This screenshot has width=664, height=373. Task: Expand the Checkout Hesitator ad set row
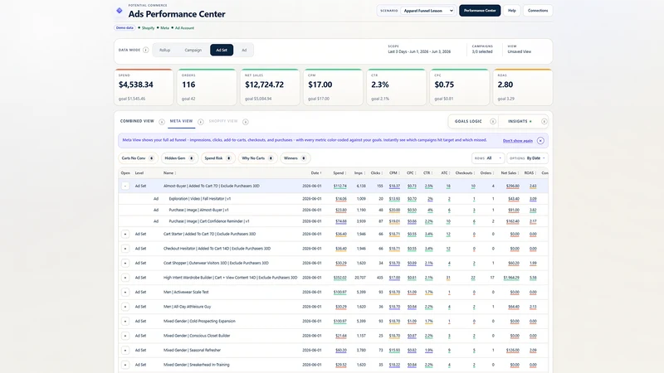[125, 249]
